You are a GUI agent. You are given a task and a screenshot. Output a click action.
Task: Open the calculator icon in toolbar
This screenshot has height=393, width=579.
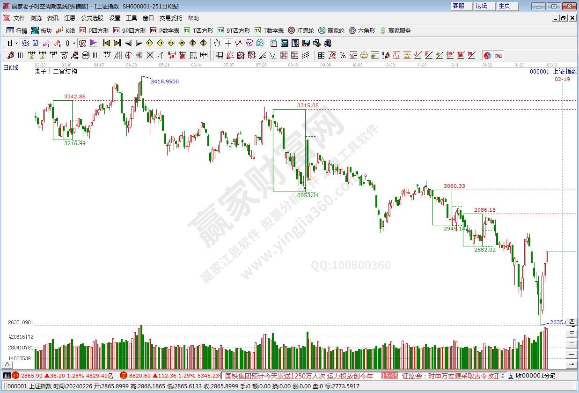285,43
